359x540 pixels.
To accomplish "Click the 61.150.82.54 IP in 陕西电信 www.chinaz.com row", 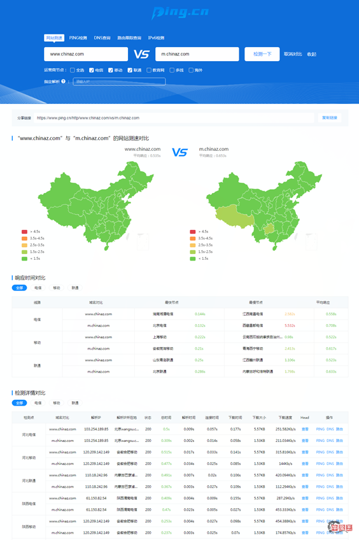I will pos(96,499).
